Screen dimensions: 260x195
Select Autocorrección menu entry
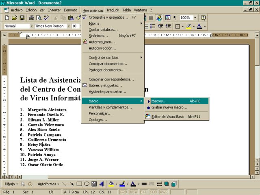point(113,48)
